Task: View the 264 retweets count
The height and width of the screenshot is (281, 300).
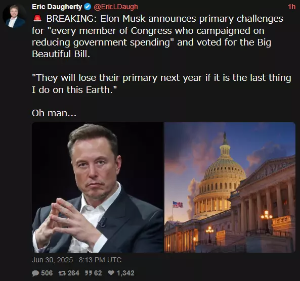Action: [73, 273]
